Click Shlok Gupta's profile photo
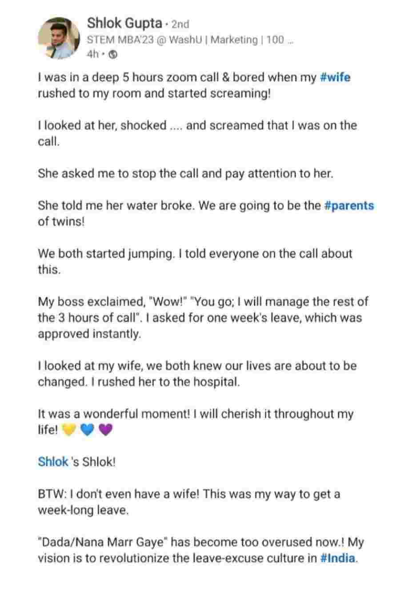The height and width of the screenshot is (600, 408). 60,38
